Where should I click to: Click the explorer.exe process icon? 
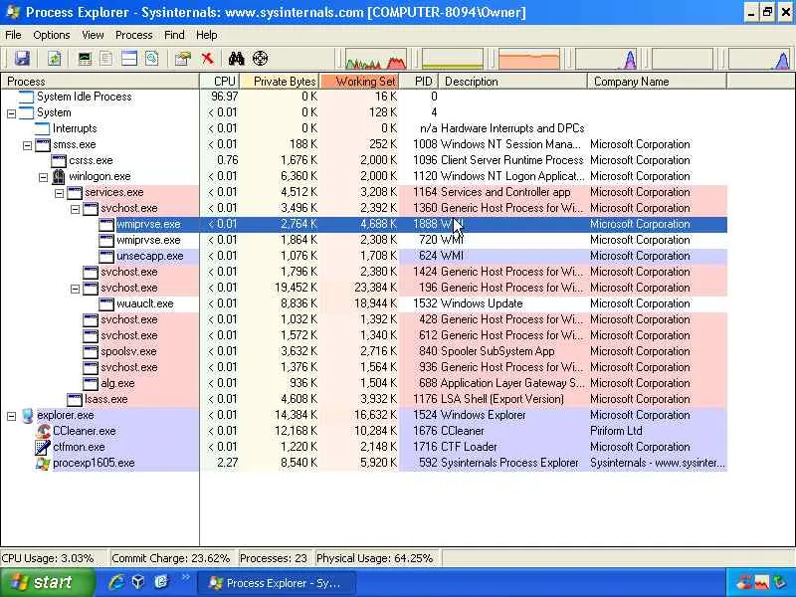(28, 415)
